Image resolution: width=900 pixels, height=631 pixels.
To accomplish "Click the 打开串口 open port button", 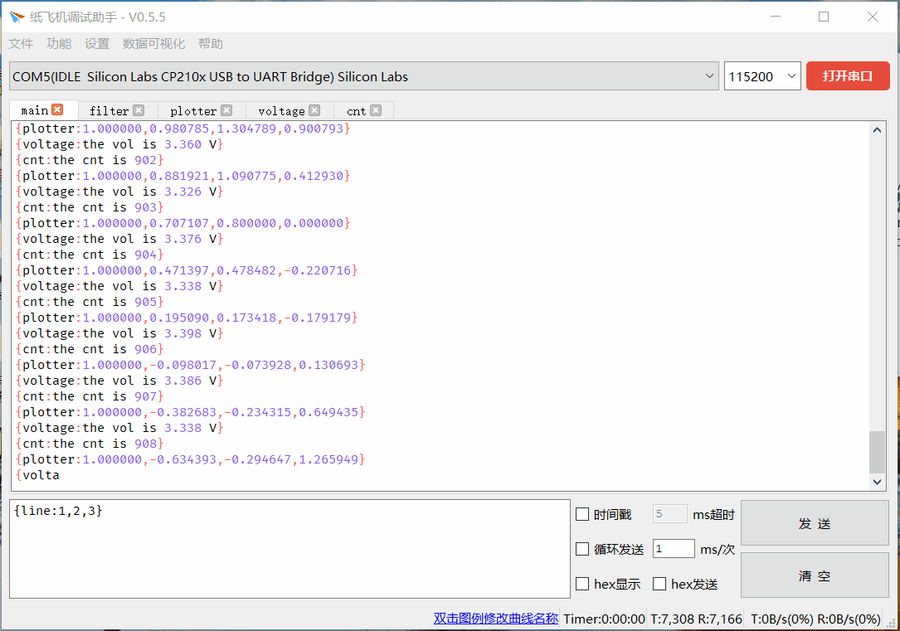I will click(x=848, y=75).
